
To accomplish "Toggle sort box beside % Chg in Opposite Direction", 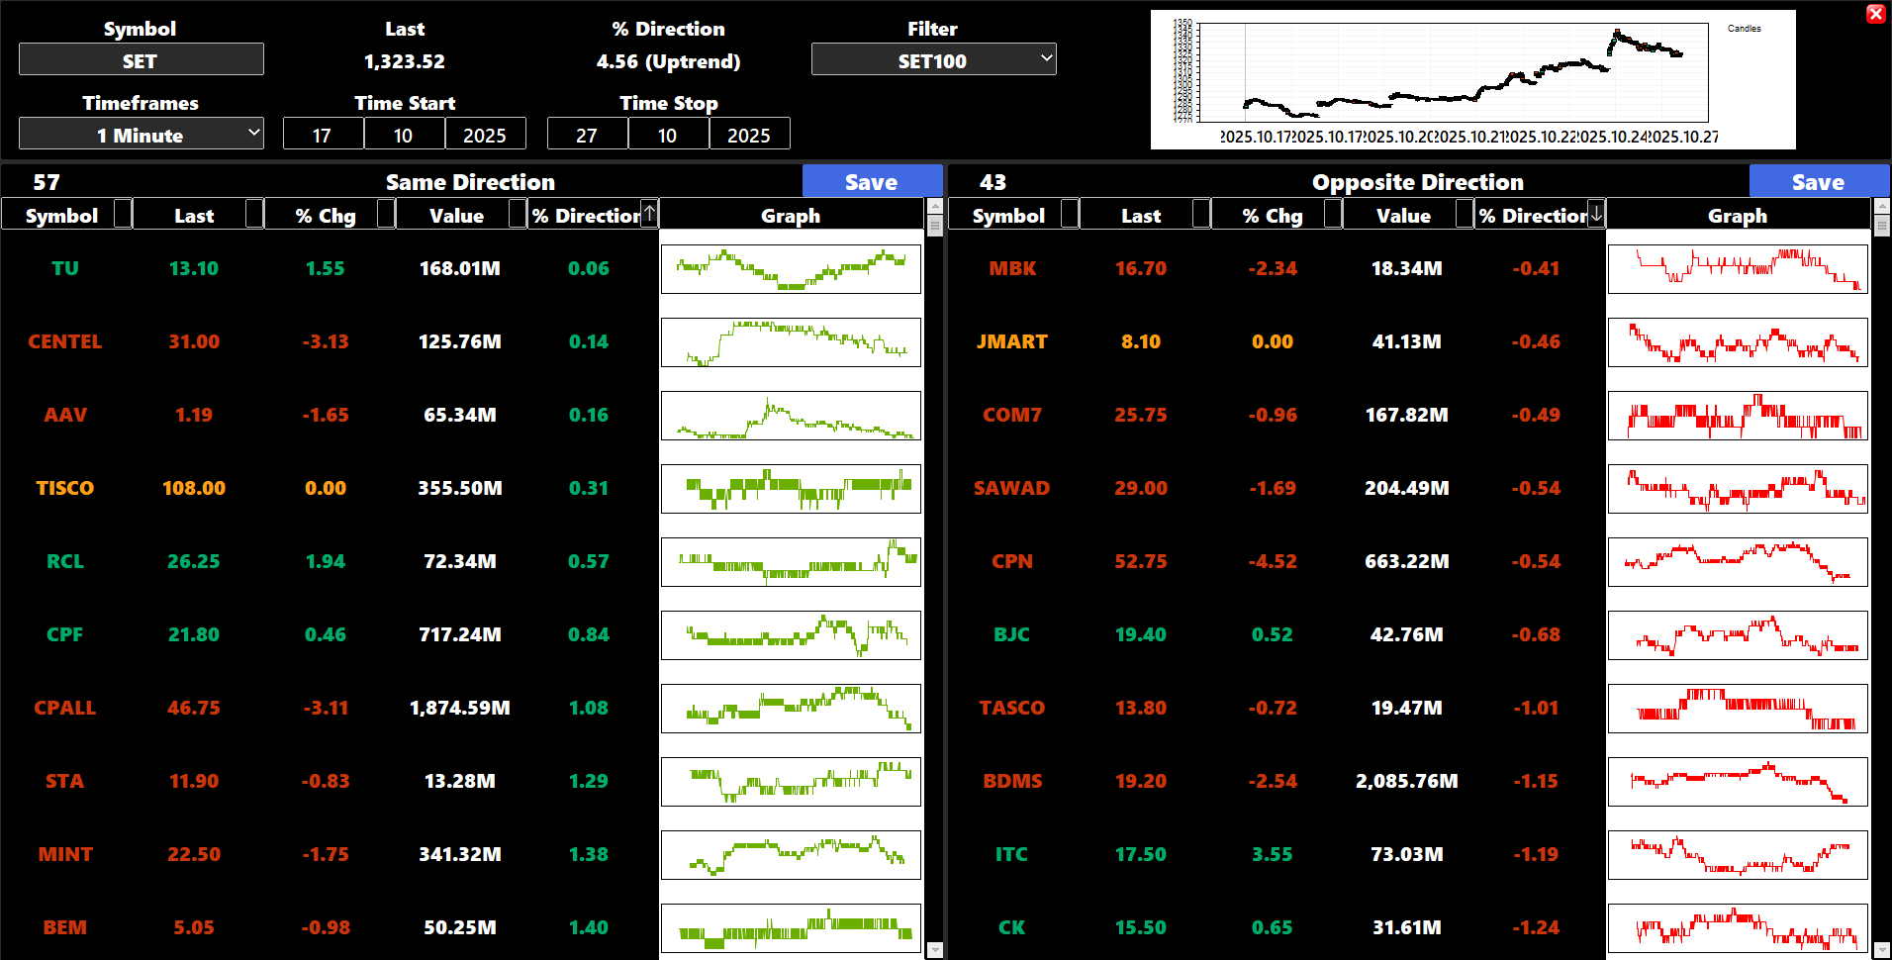I will [1333, 214].
